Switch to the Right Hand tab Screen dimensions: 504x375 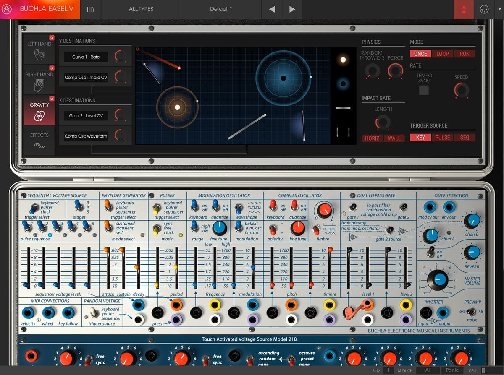coord(39,80)
